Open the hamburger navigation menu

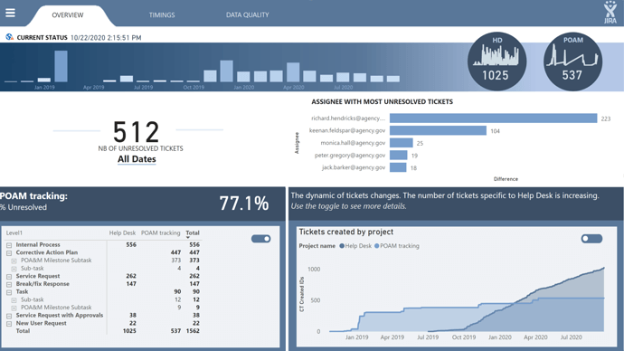point(10,14)
